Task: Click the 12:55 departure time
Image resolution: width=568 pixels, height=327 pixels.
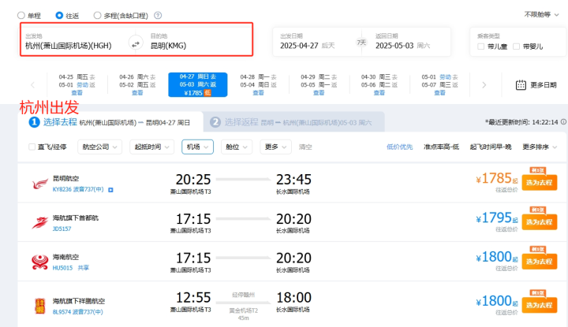Action: pos(193,298)
